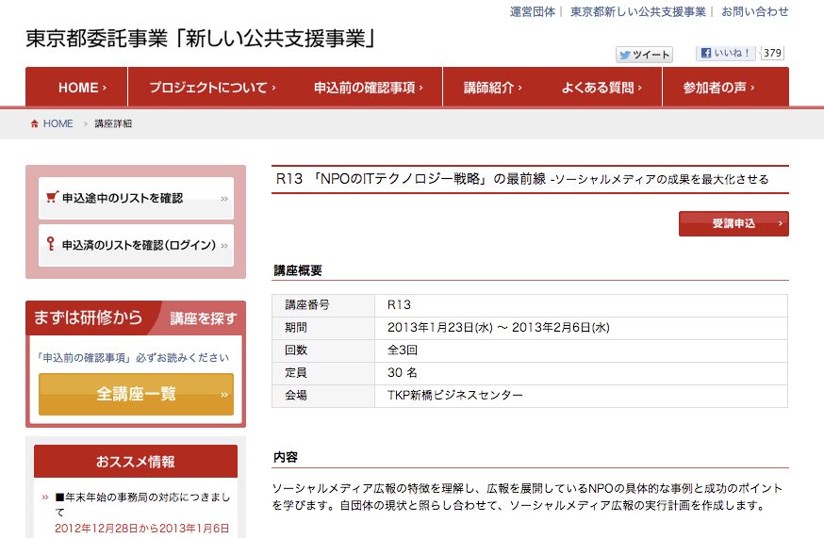Open the よくある質問 menu item
Screen dimensions: 824x538
coord(601,88)
